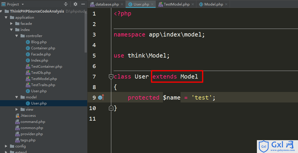The width and height of the screenshot is (298, 153).
Task: Collapse the model folder arrow
Action: (17, 97)
